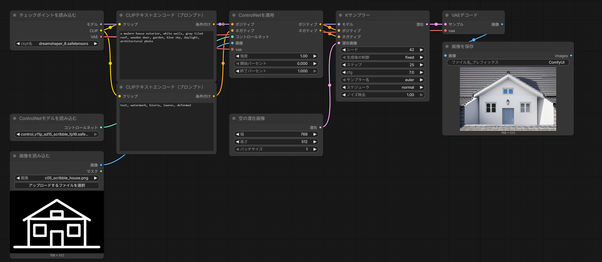Click モデル input socket on Kサンプラー node

click(x=339, y=24)
